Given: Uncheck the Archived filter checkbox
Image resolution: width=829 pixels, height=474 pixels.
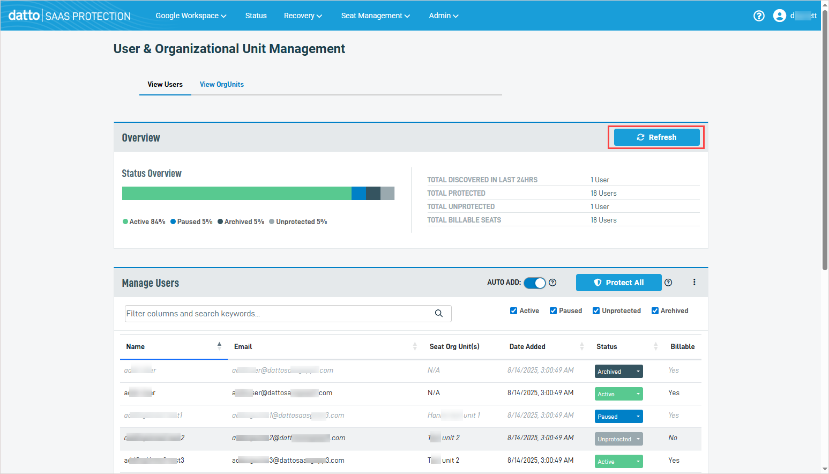Looking at the screenshot, I should pos(655,310).
